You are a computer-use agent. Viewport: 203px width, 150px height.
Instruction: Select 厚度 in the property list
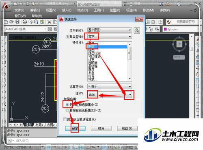pos(91,69)
